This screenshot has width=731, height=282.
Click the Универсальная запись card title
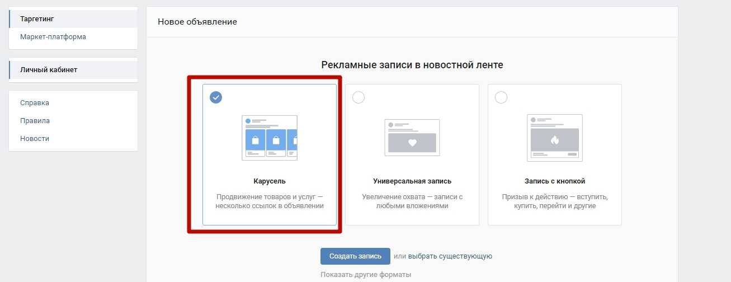click(x=412, y=181)
